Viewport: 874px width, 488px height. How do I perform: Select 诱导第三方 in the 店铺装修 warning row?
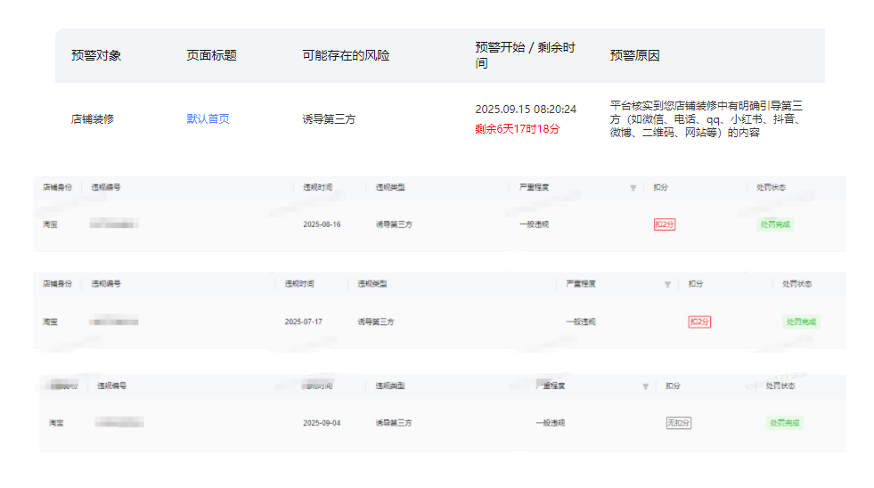pyautogui.click(x=329, y=118)
